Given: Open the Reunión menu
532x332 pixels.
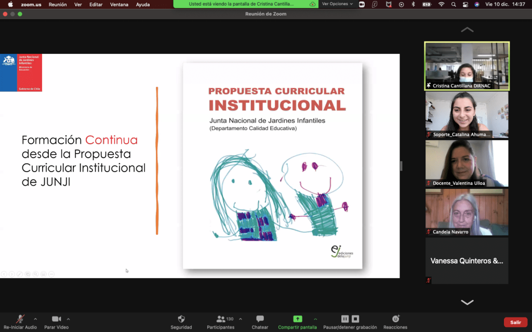Looking at the screenshot, I should [58, 4].
